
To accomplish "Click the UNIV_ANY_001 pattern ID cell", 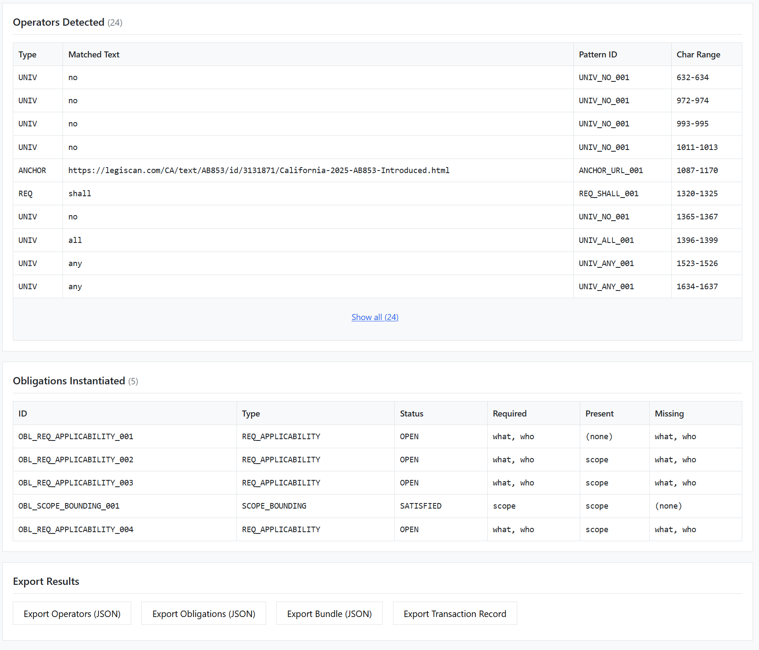I will [606, 263].
